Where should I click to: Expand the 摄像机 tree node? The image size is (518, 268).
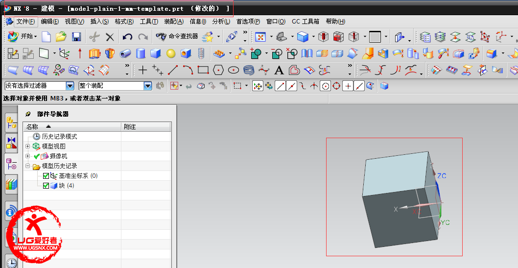pos(28,156)
